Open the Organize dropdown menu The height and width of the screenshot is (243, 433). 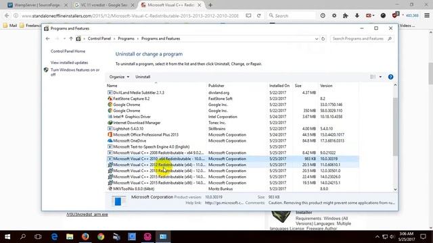click(119, 77)
